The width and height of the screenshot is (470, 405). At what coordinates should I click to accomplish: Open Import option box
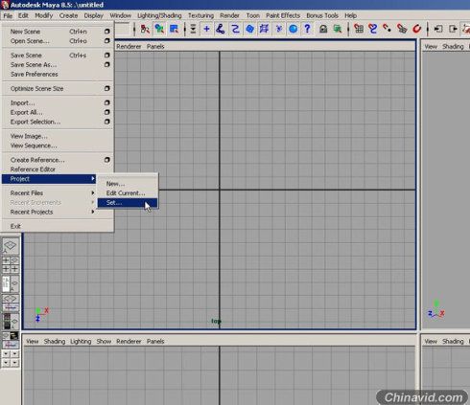tap(107, 102)
